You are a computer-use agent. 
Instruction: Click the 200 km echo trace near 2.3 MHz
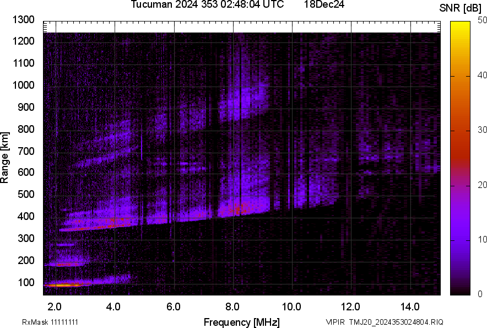(66, 265)
